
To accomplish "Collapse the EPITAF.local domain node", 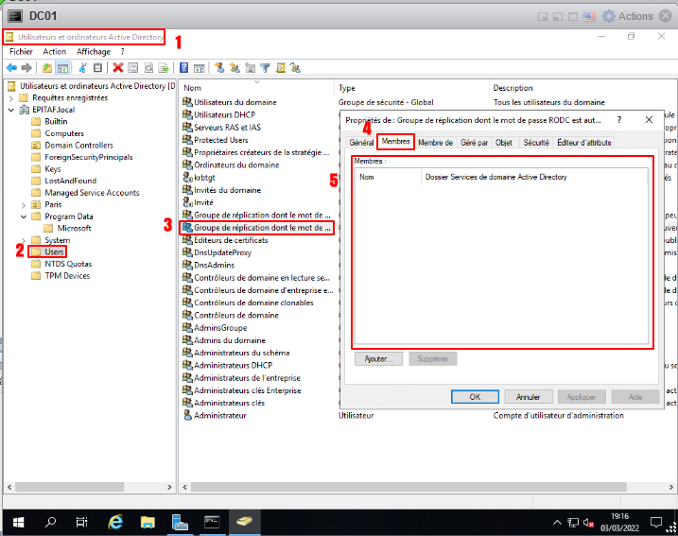I will coord(10,110).
